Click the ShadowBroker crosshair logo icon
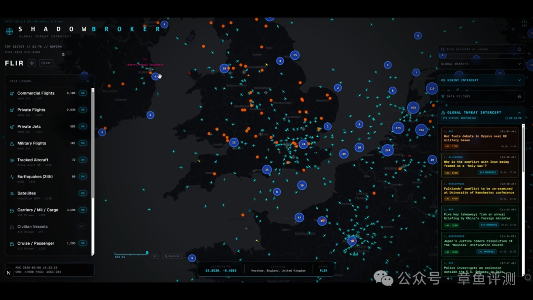 click(x=9, y=31)
